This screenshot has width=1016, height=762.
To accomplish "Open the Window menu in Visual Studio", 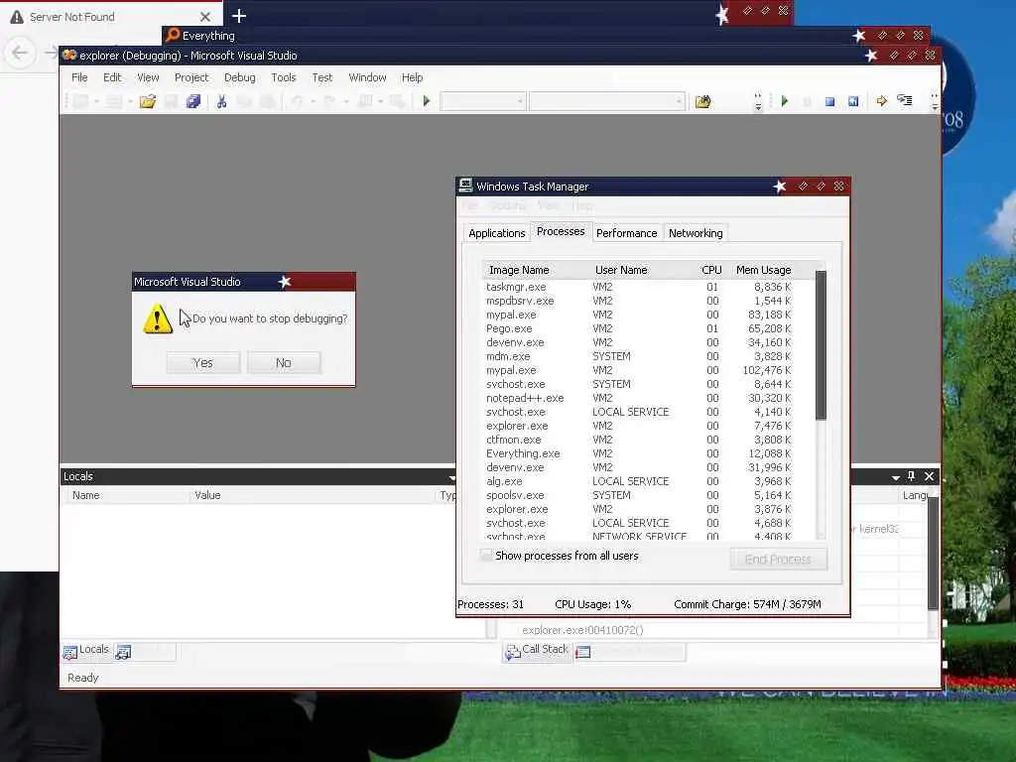I will pos(367,77).
